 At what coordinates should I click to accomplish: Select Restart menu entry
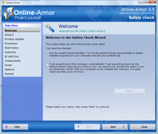tap(9, 74)
